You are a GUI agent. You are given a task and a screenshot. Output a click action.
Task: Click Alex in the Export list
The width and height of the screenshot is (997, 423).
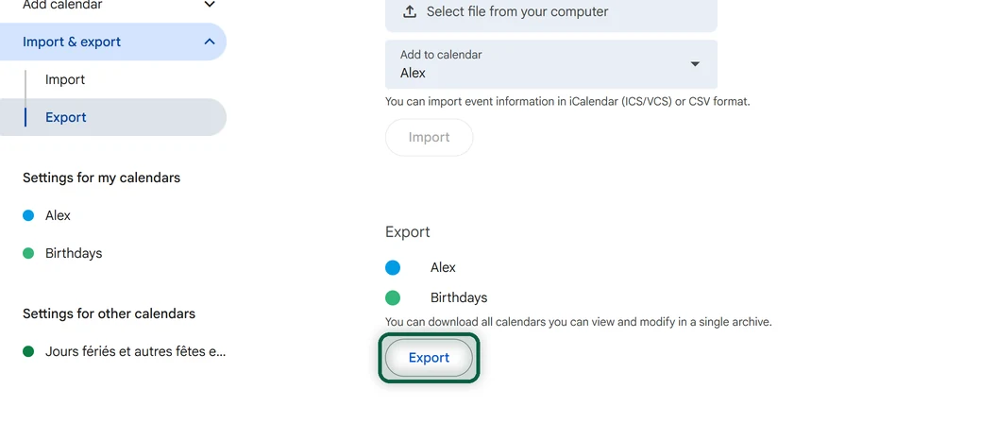pyautogui.click(x=443, y=268)
